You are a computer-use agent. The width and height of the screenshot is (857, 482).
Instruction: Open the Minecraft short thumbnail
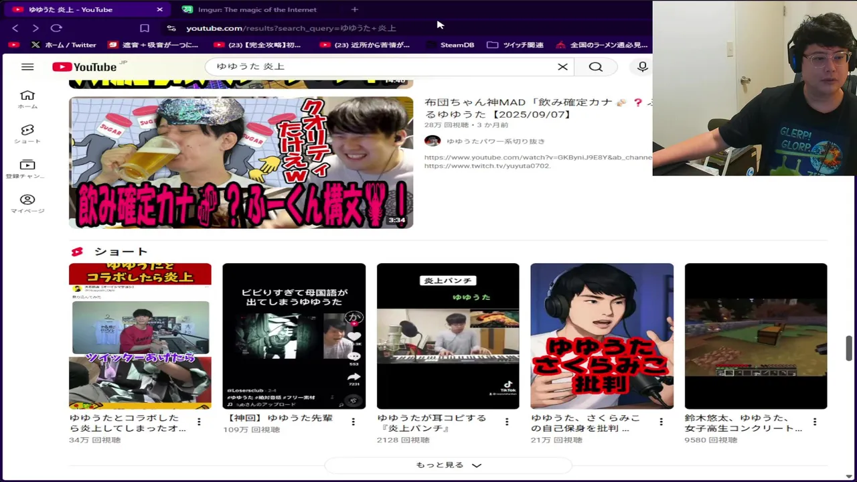point(756,336)
